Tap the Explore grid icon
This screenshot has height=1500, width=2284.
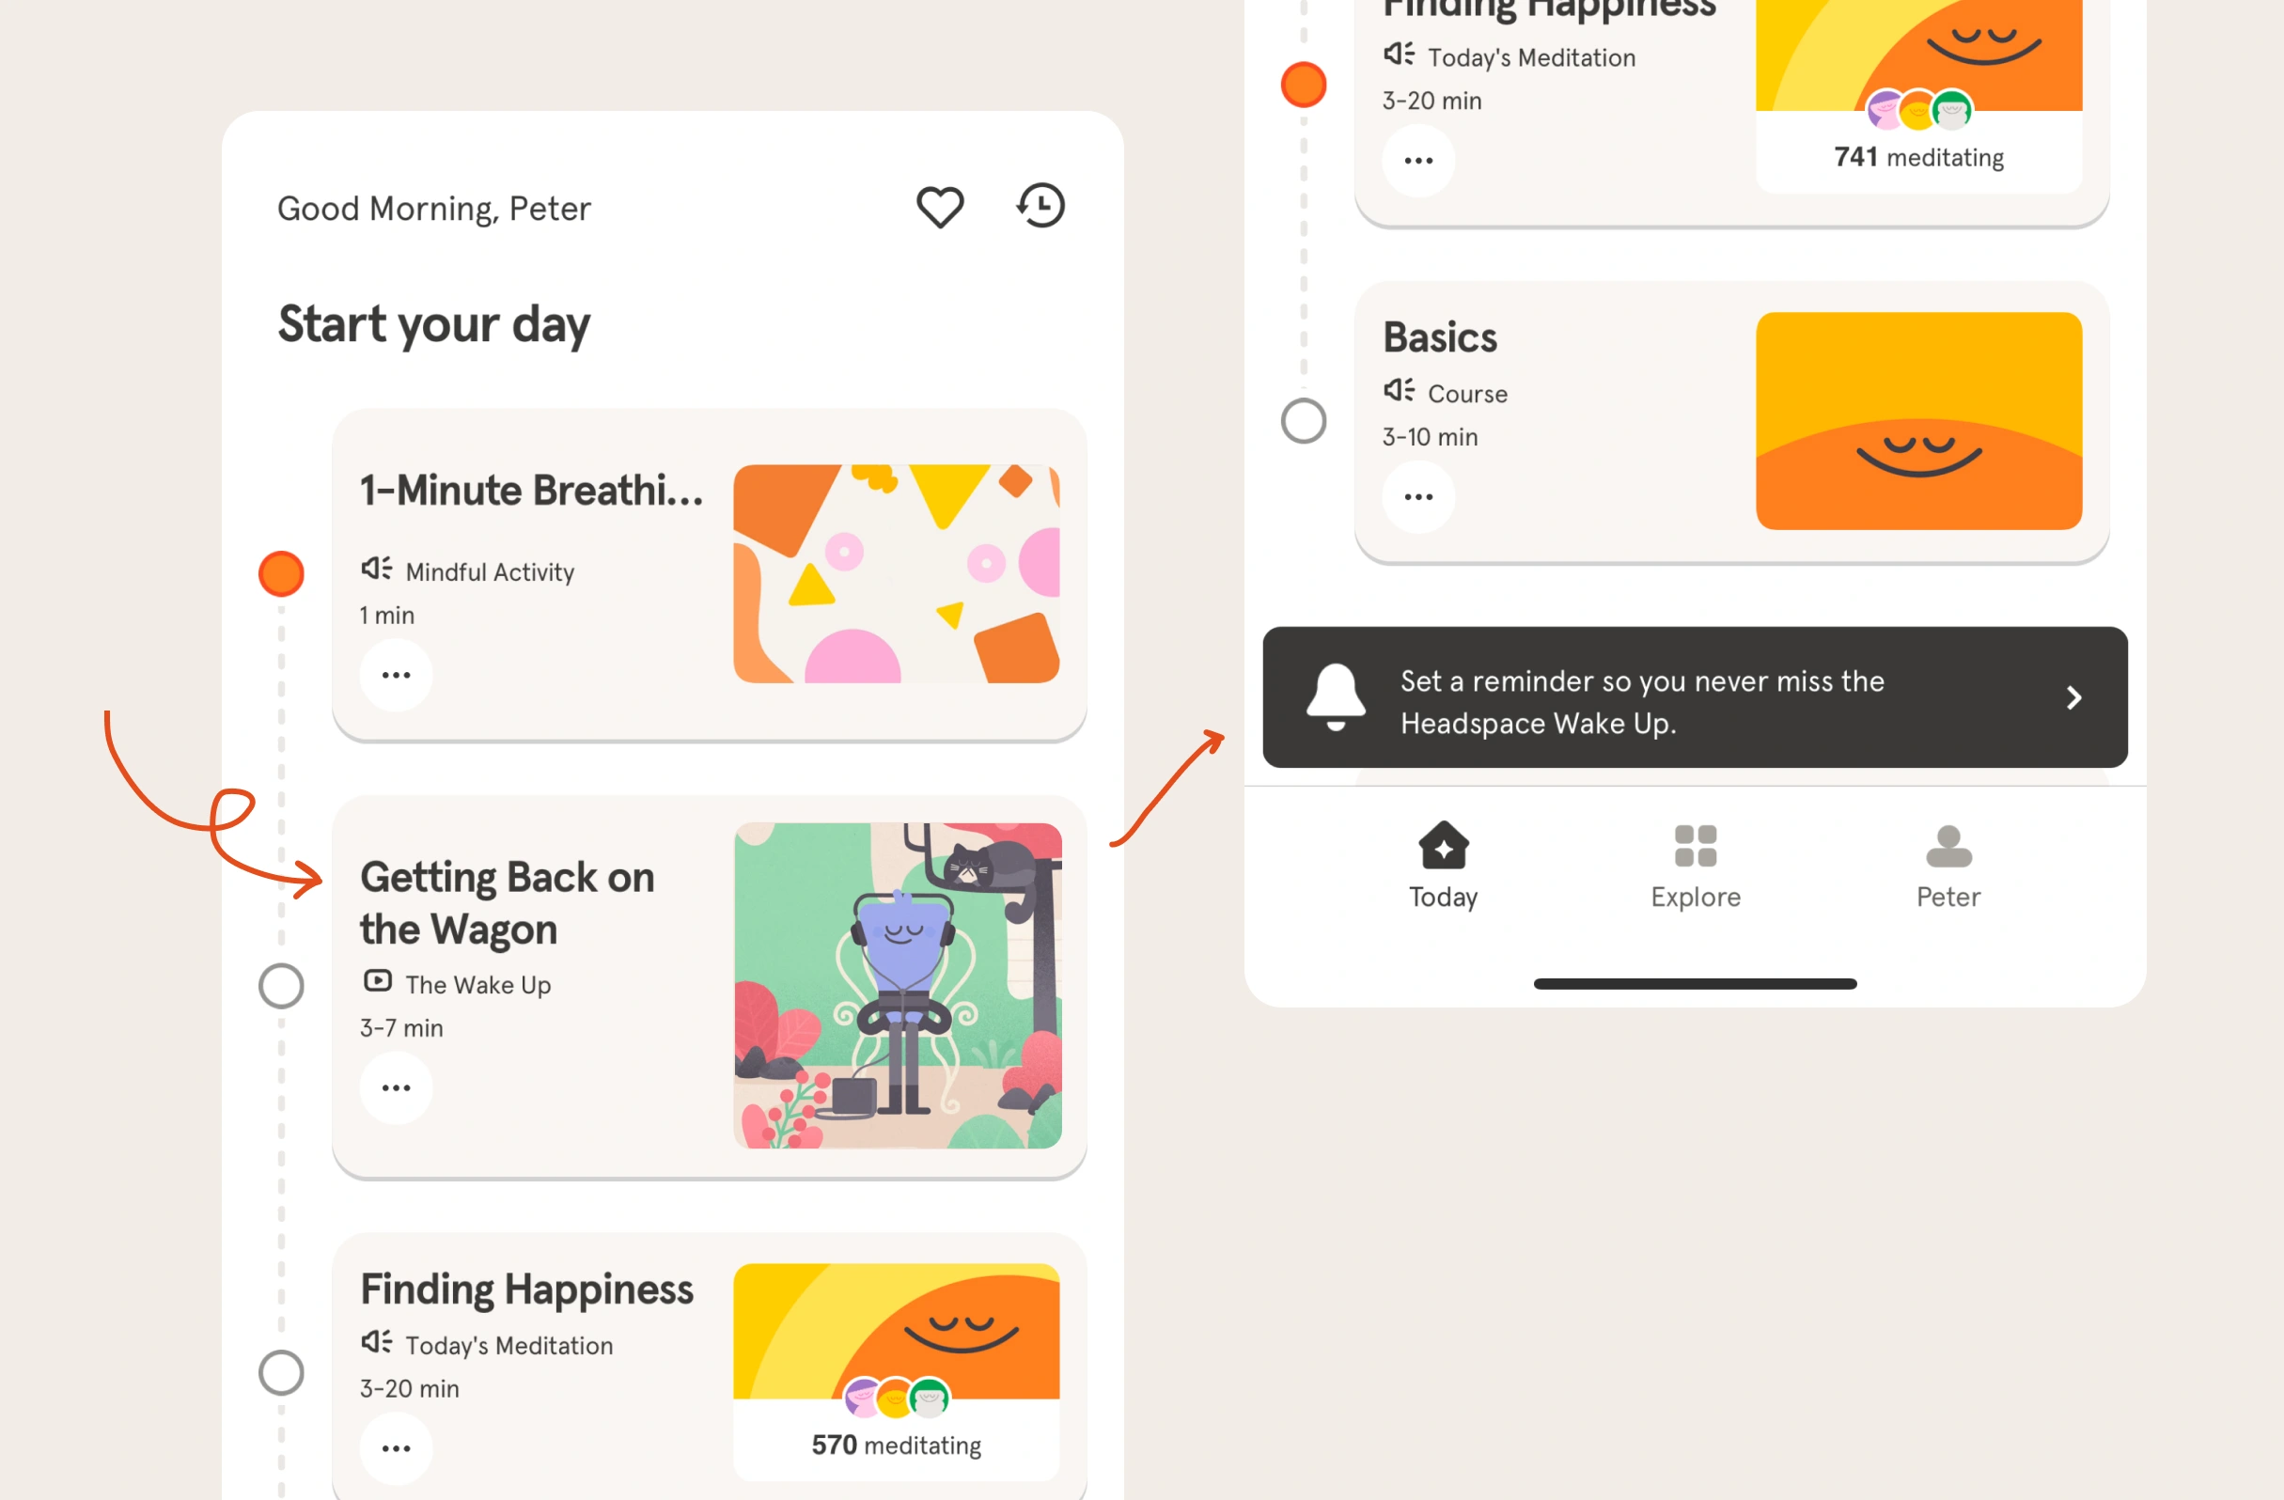[x=1696, y=847]
